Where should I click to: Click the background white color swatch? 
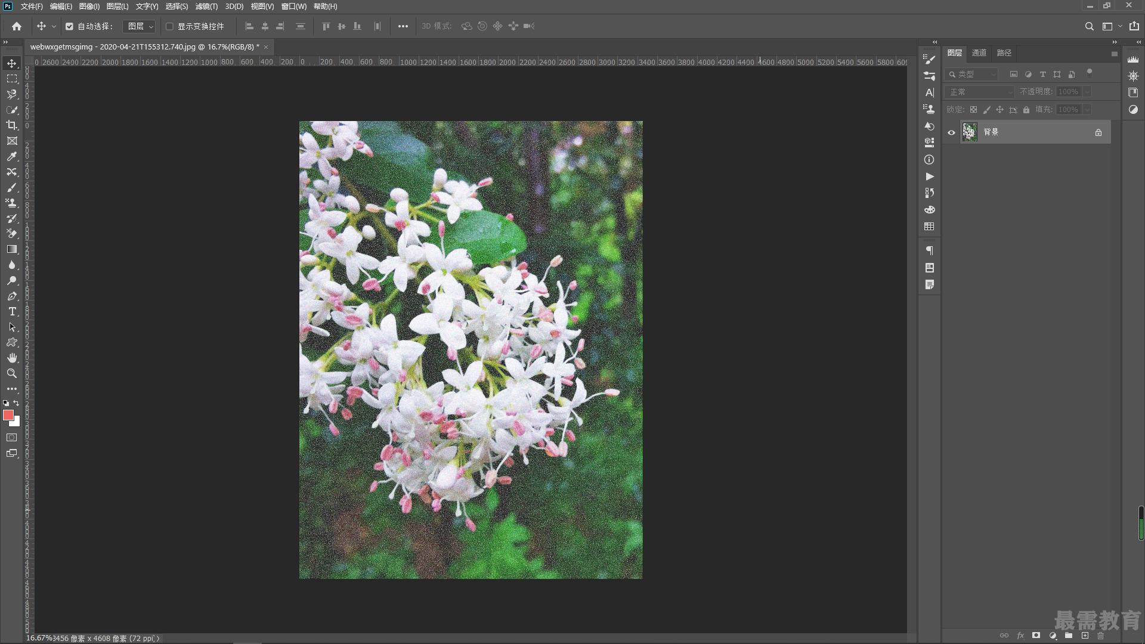[16, 423]
